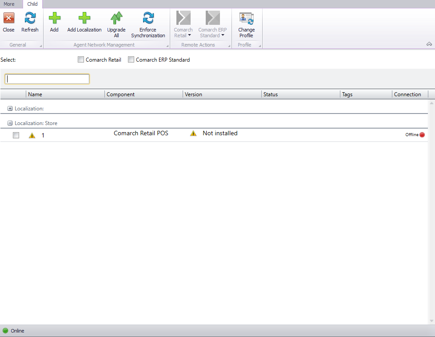Sort by the Status column header

(x=301, y=94)
